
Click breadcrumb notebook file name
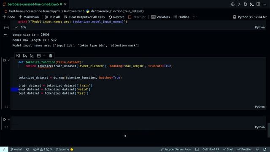(x=35, y=11)
